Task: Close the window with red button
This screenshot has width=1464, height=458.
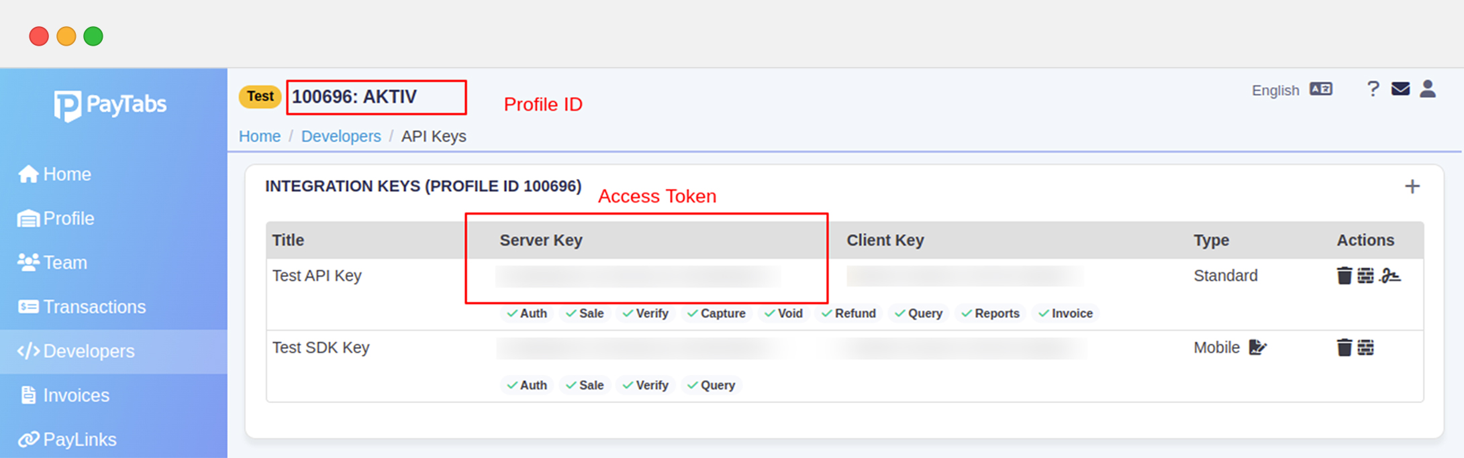Action: 39,36
